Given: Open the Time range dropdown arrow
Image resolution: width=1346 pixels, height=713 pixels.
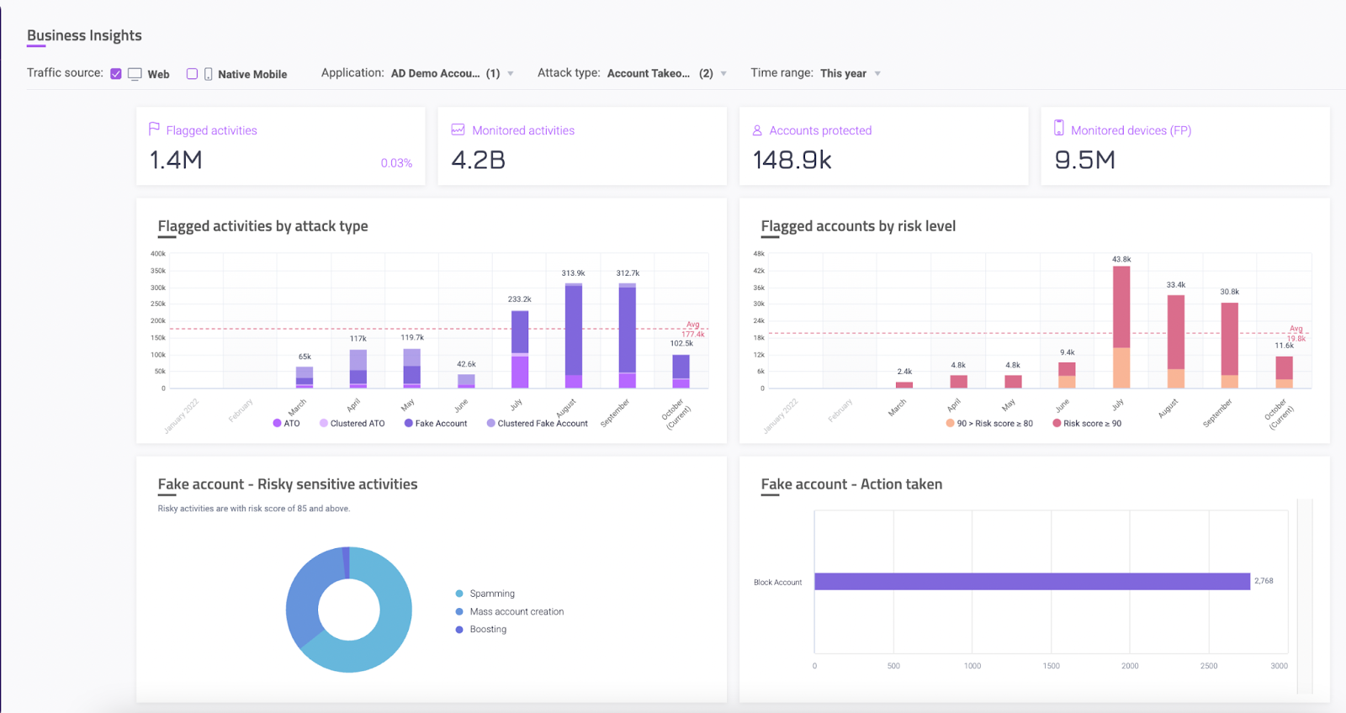Looking at the screenshot, I should (877, 74).
